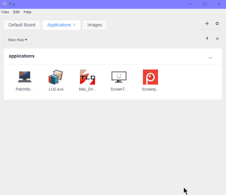This screenshot has height=195, width=226.
Task: Click the ScreenT... monitor icon
Action: (119, 77)
